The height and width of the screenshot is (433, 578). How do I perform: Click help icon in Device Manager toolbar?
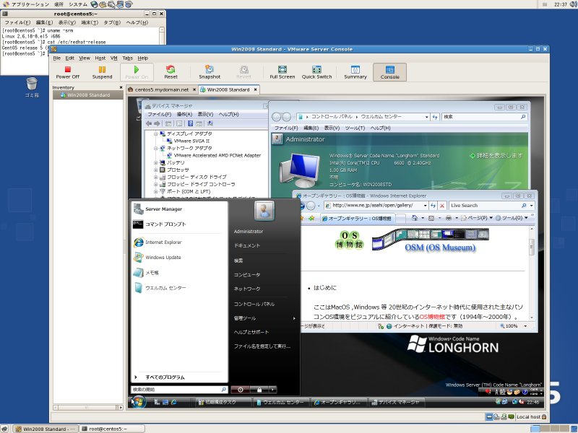(x=190, y=123)
